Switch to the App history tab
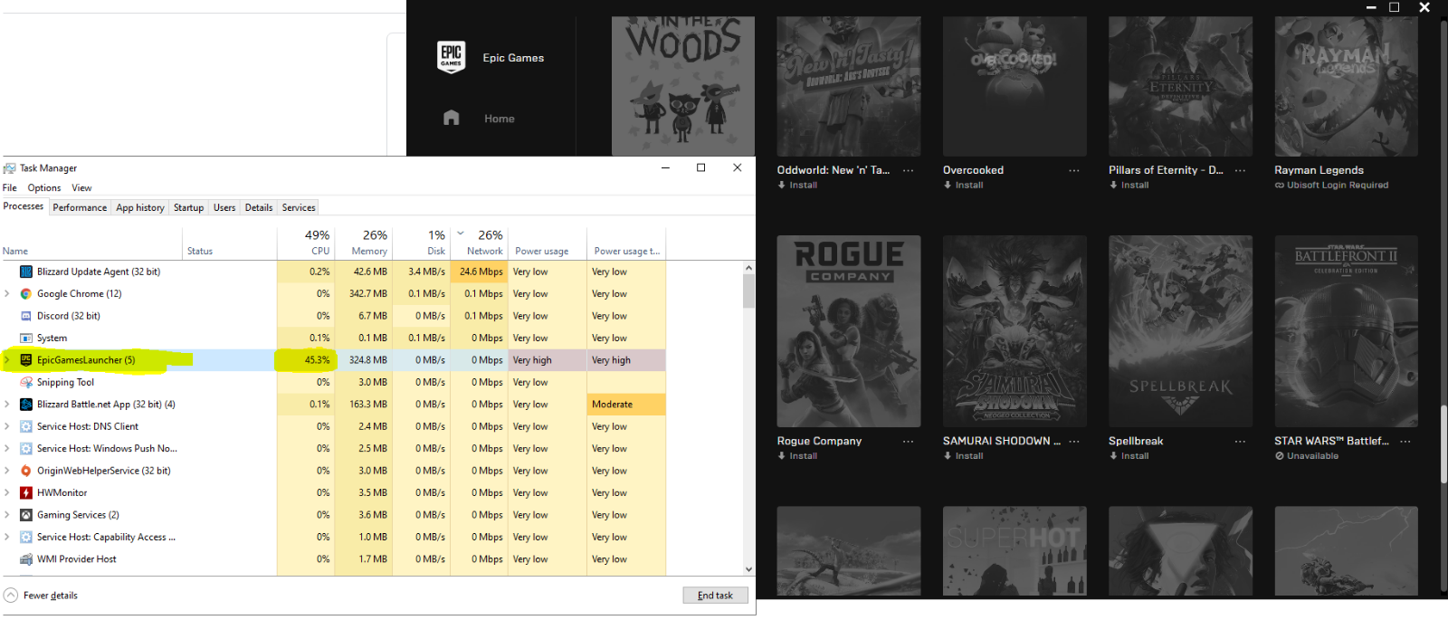 tap(140, 207)
